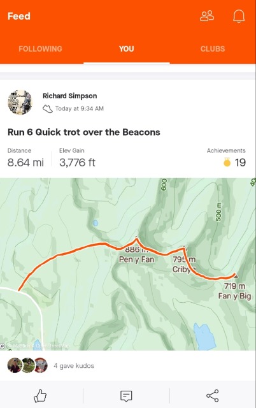Open Richard Simpson's profile name

click(70, 96)
